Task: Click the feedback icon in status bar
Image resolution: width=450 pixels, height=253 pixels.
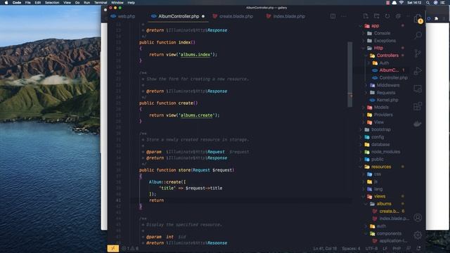Action: pos(409,248)
